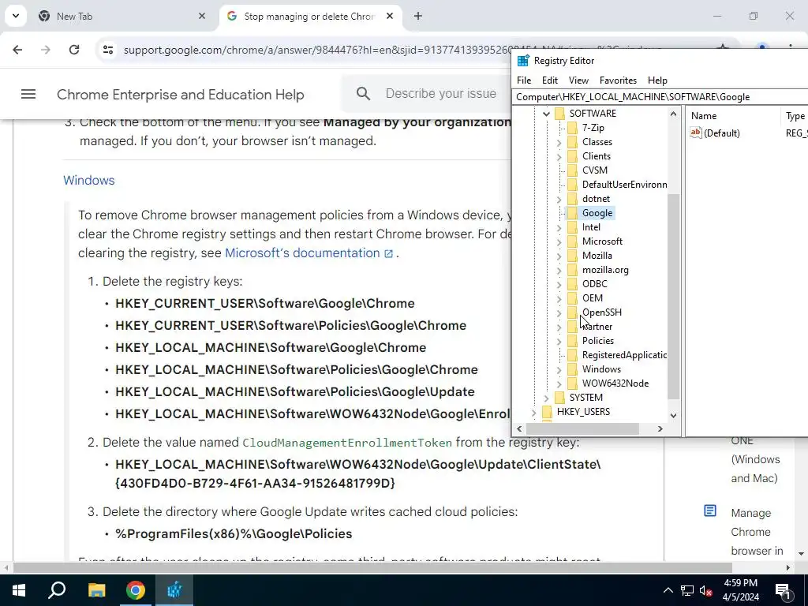
Task: Open the Edit menu in Registry Editor
Action: [550, 80]
